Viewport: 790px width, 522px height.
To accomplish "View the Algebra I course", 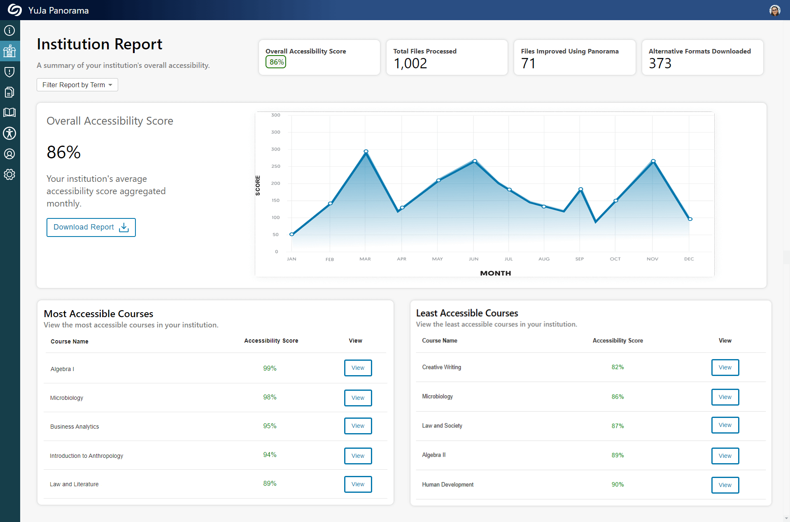I will (x=358, y=368).
